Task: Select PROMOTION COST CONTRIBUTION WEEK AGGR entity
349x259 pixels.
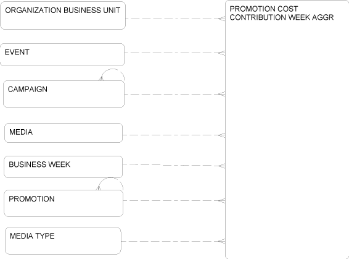Action: (x=287, y=129)
